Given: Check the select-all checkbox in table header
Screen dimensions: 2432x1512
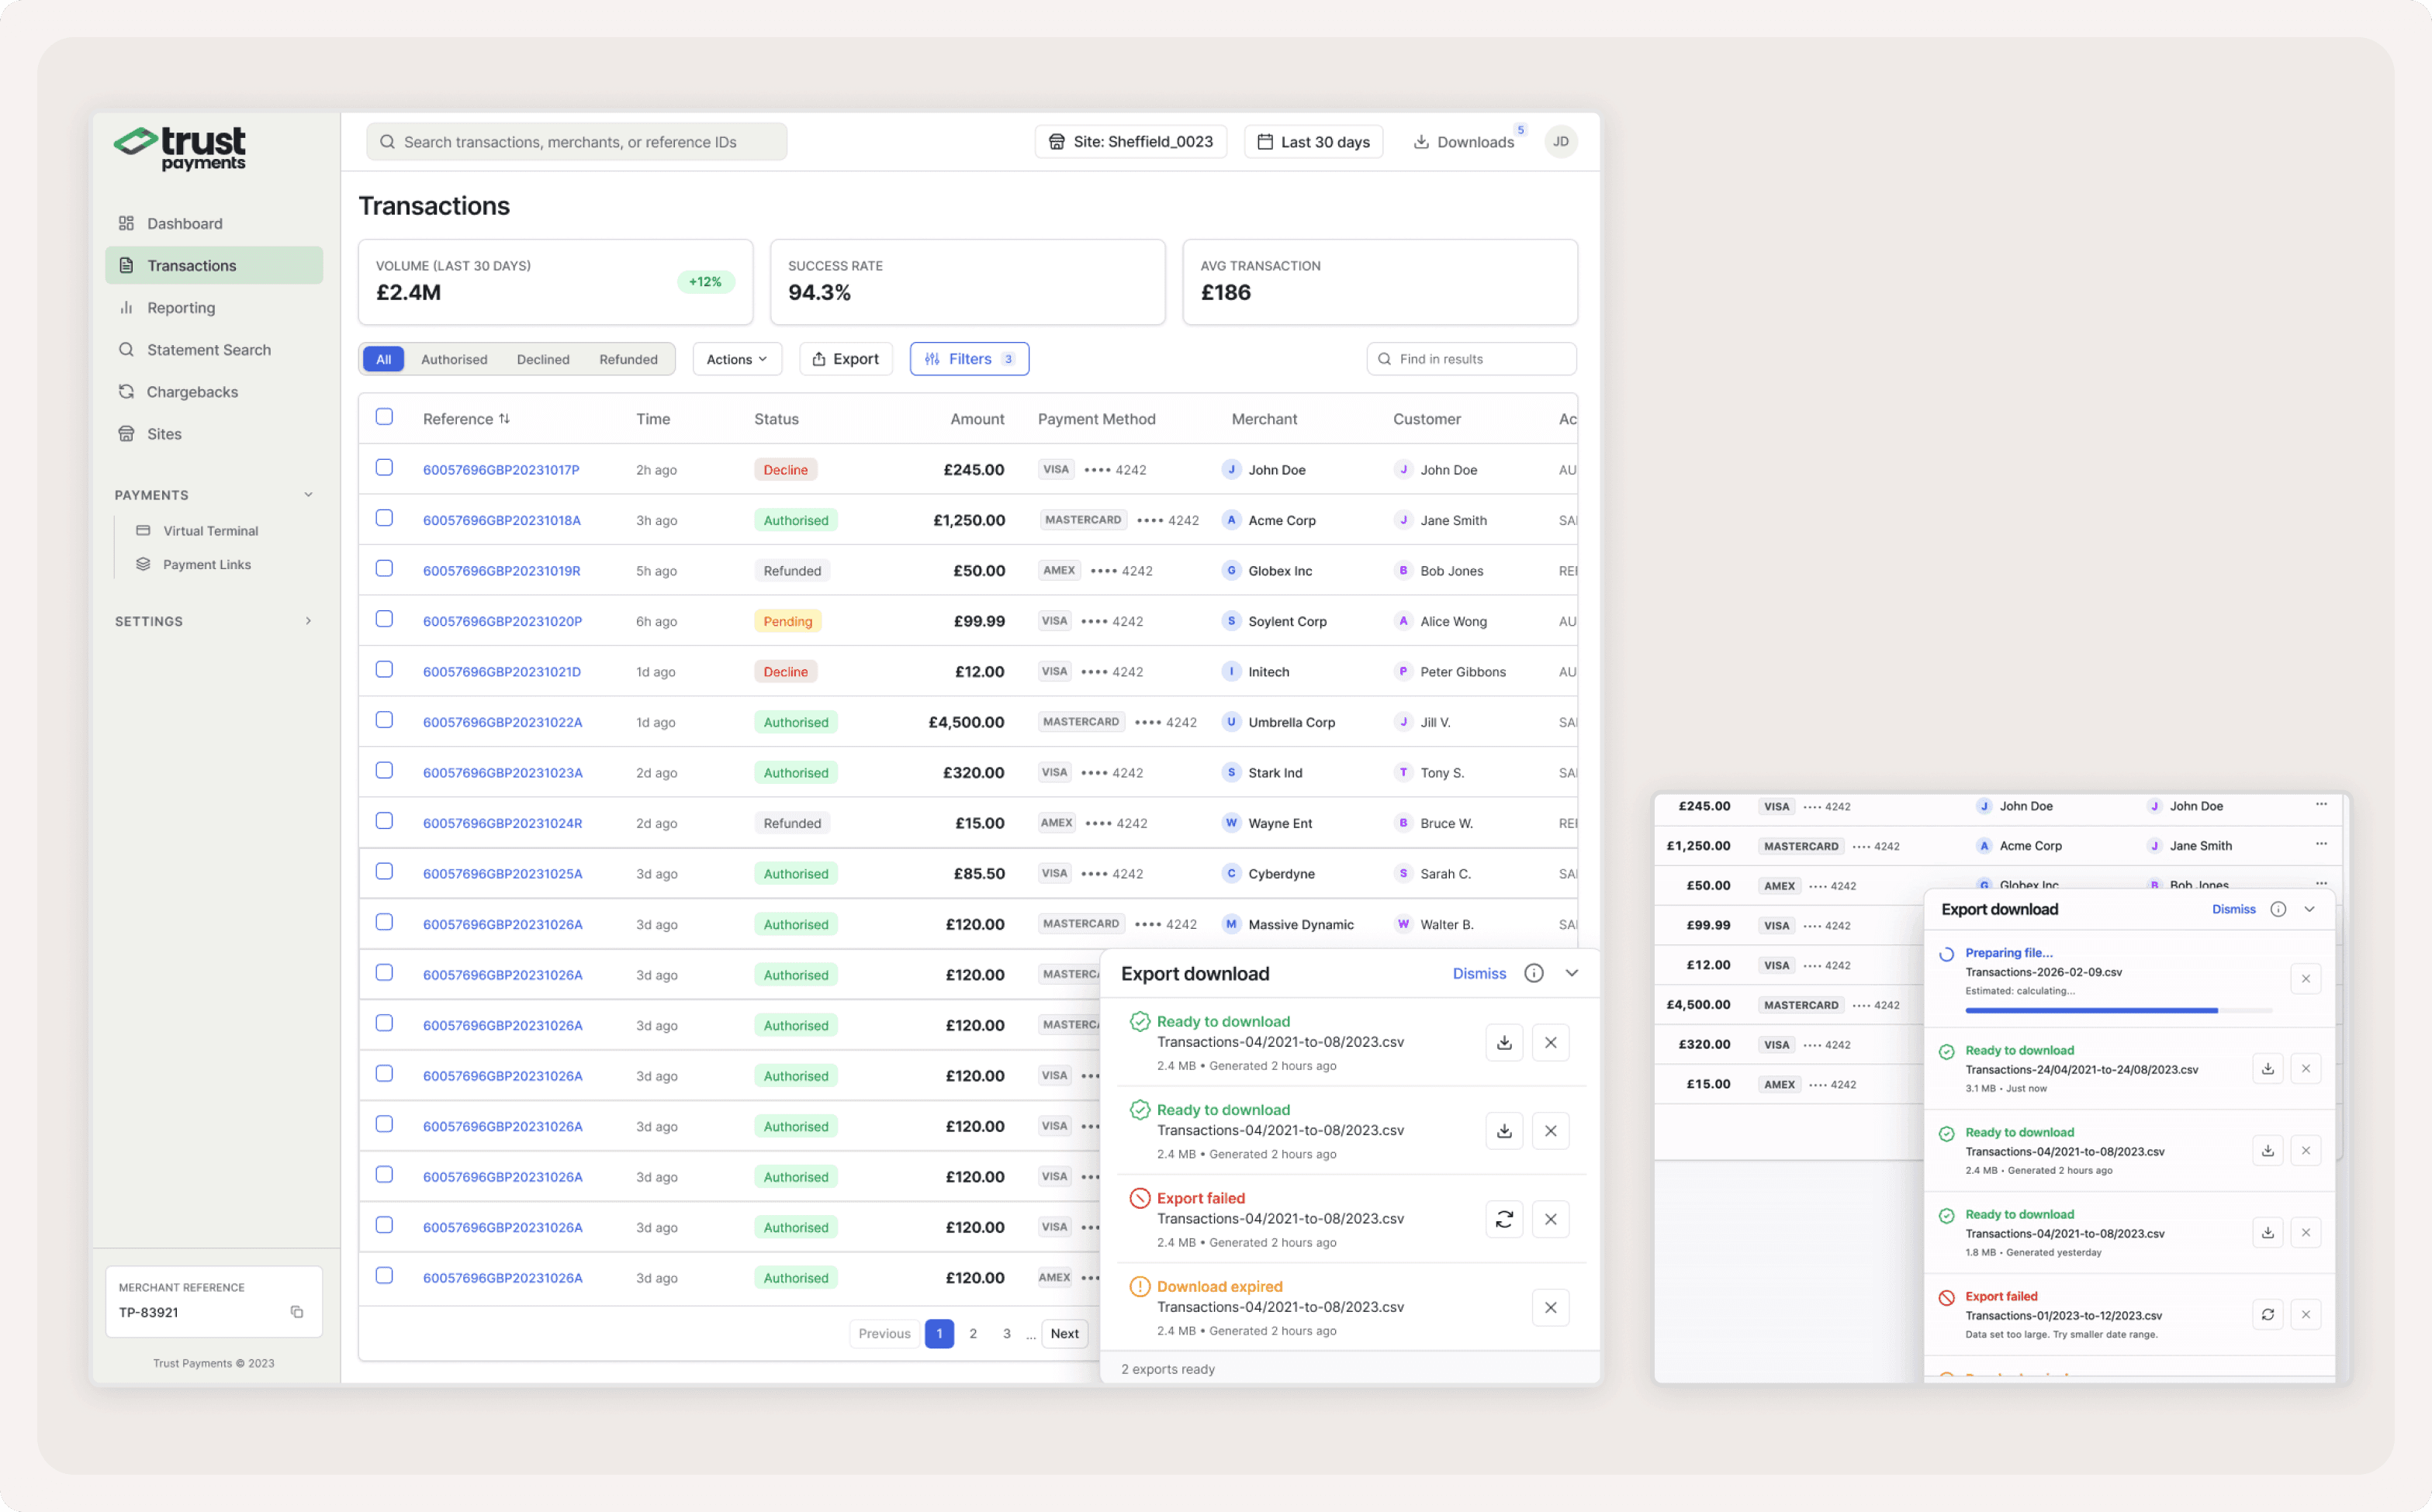Looking at the screenshot, I should click(384, 417).
